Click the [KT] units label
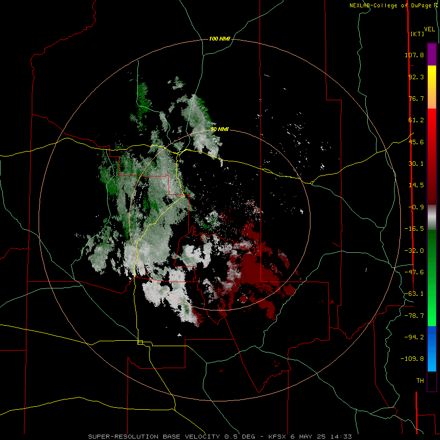The image size is (440, 440). 417,34
